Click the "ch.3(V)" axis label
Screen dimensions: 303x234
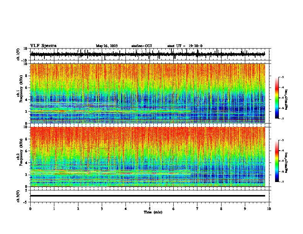point(18,196)
